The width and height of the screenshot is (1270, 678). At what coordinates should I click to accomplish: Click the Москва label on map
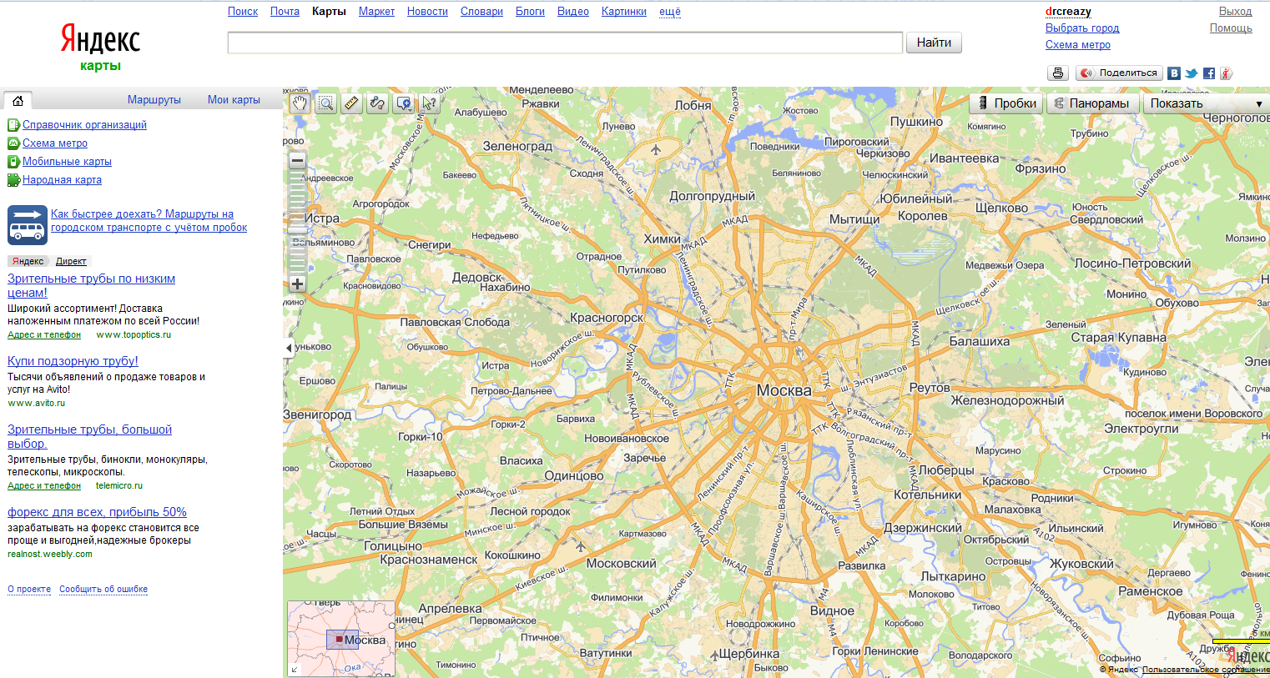point(784,390)
